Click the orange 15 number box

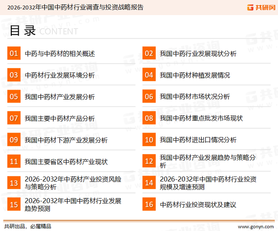click(14, 204)
